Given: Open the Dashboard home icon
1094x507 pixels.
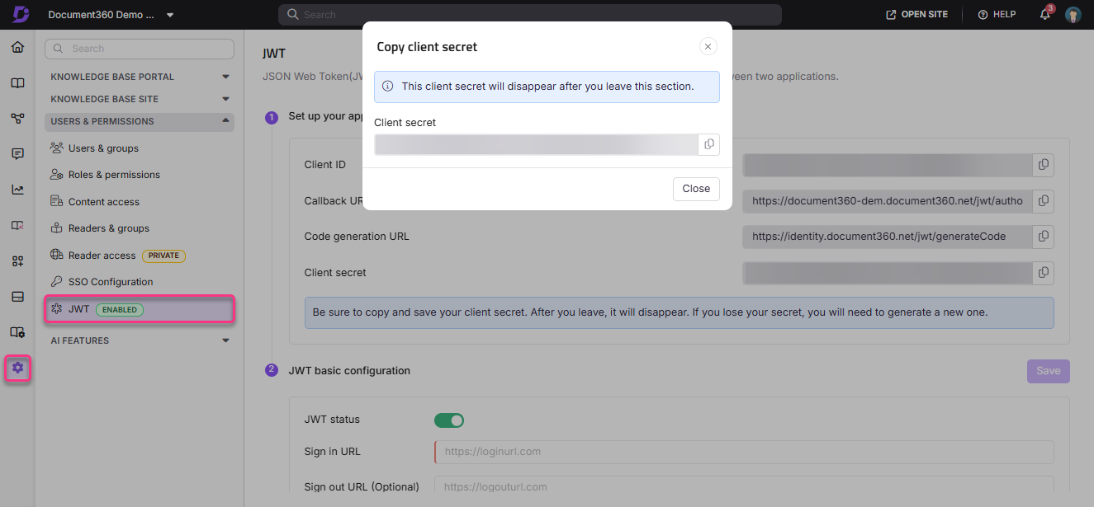Looking at the screenshot, I should 17,47.
